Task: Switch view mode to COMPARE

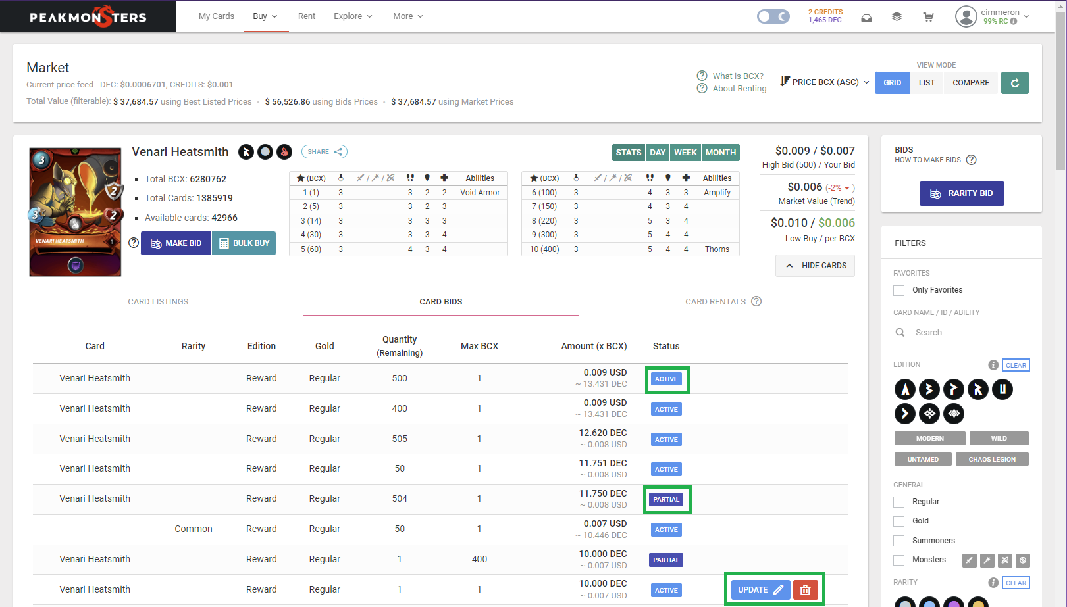Action: tap(971, 83)
